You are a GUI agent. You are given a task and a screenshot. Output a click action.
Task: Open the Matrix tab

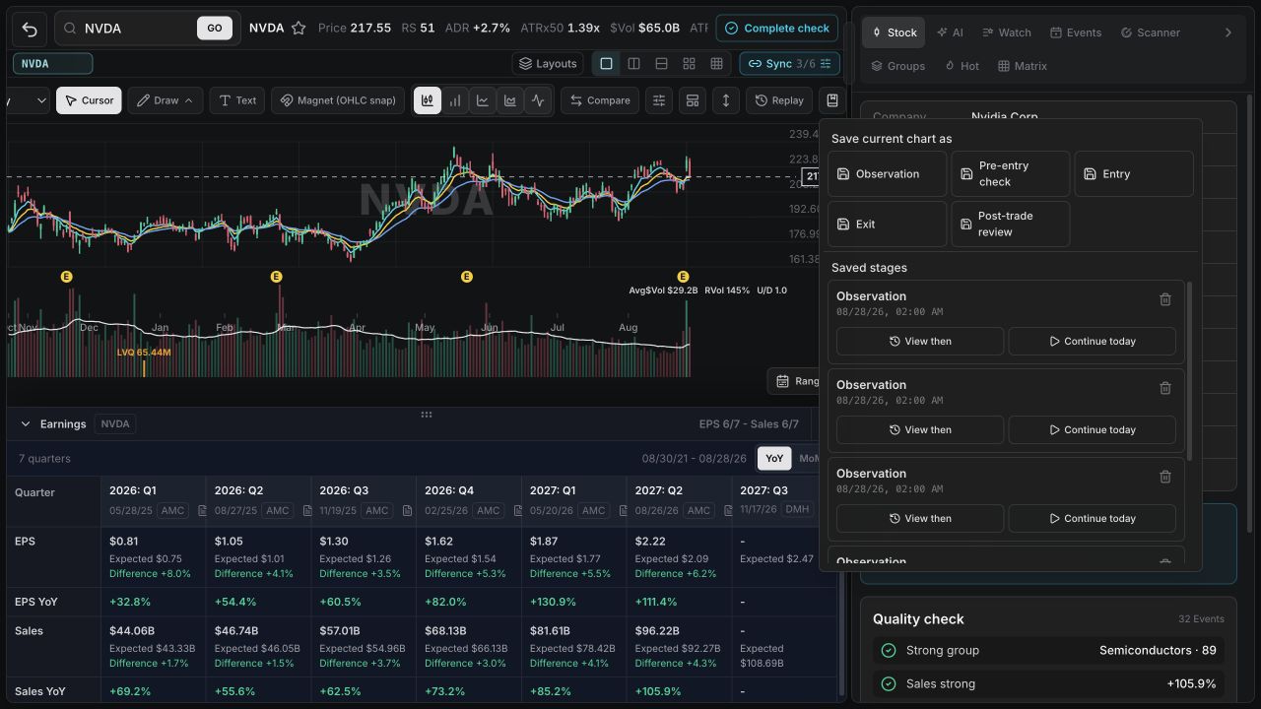coord(1022,66)
